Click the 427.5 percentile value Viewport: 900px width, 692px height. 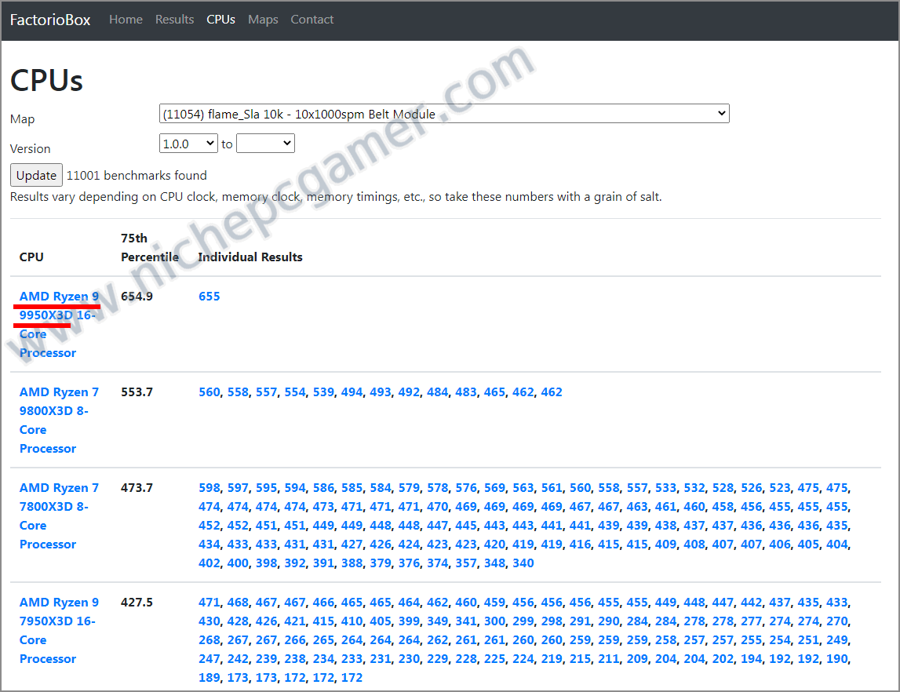(137, 603)
